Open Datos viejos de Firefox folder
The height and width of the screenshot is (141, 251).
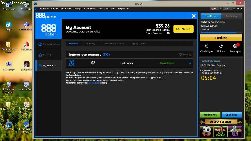click(x=9, y=47)
